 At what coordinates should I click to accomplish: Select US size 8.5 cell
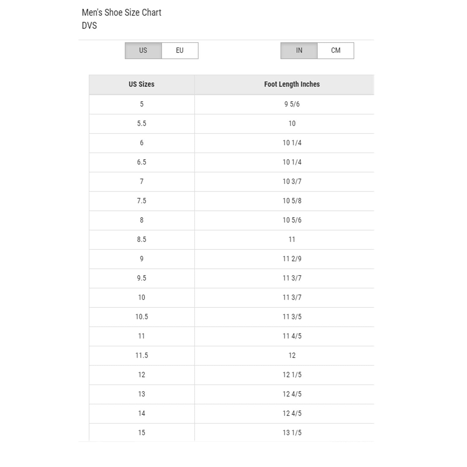[142, 239]
